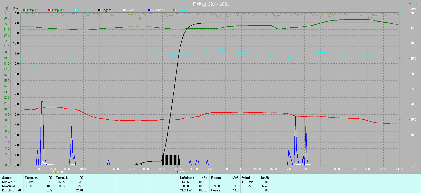
Task: Click the Jarz Erich label
Action: click(414, 3)
